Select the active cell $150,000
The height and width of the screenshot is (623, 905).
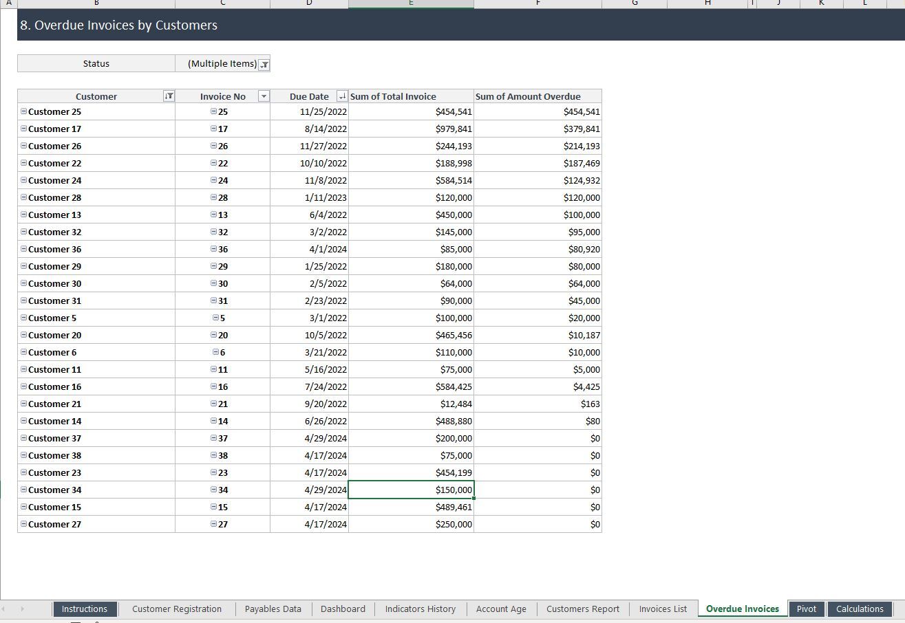411,490
